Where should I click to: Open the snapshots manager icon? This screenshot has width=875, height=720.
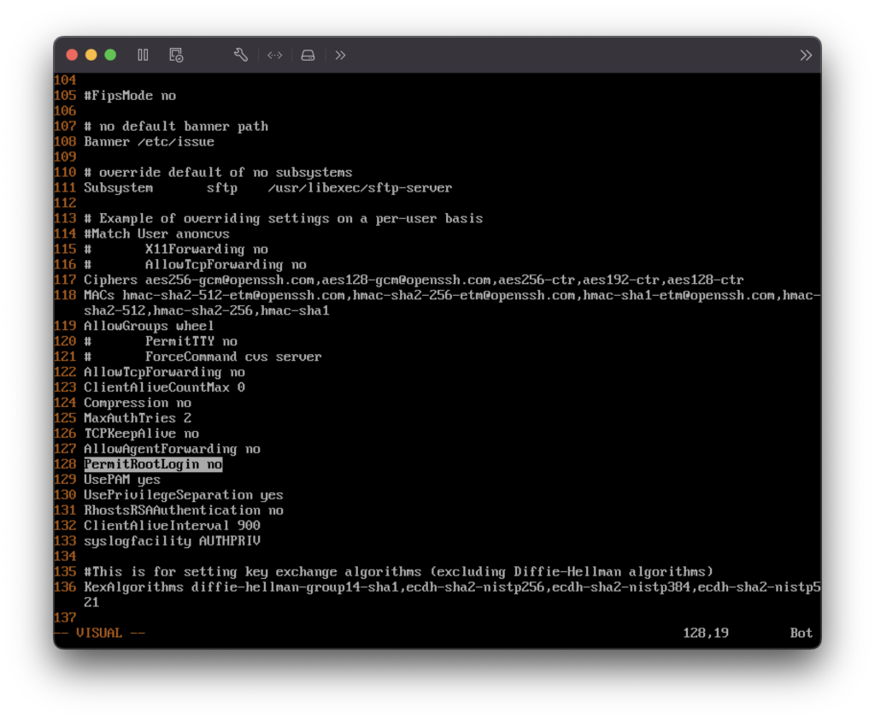176,55
